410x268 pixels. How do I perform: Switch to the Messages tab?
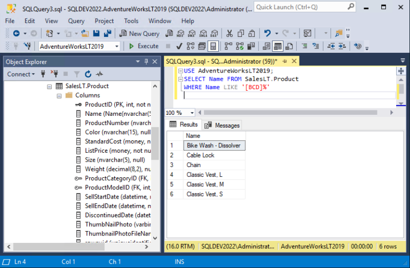click(222, 125)
